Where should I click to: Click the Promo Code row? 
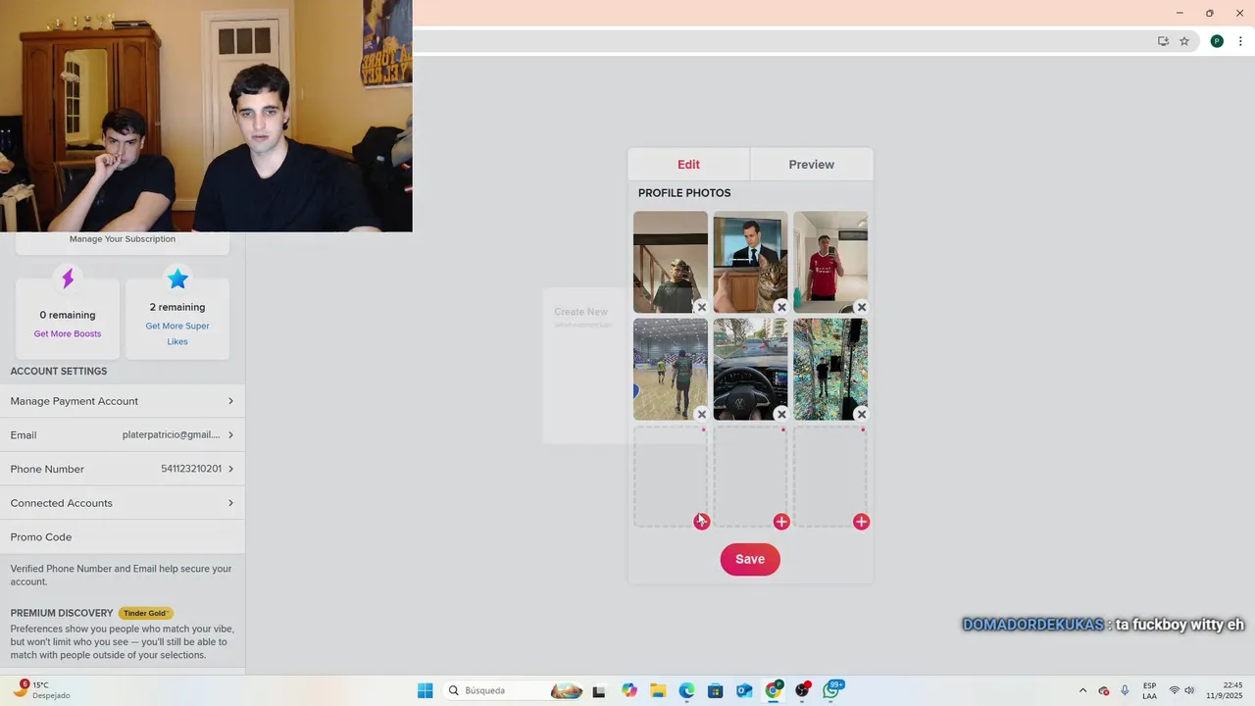[x=123, y=536]
